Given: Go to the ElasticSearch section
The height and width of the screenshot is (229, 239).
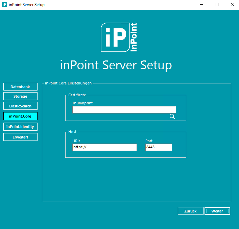Looking at the screenshot, I should (20, 106).
